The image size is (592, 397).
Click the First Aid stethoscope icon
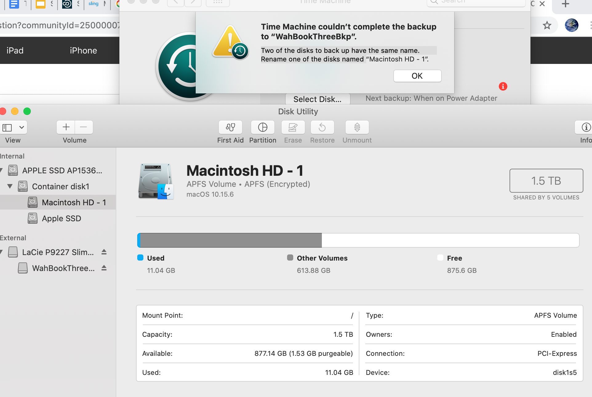pos(230,127)
